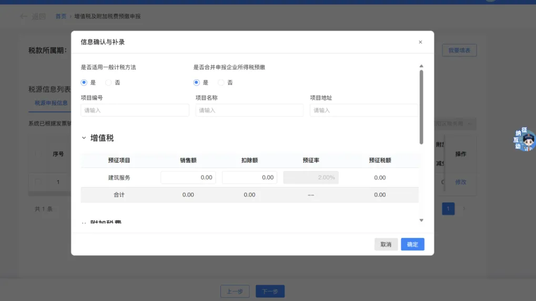Screen dimensions: 536x301
Task: Click the 预征税额 column header
Action: pyautogui.click(x=380, y=160)
